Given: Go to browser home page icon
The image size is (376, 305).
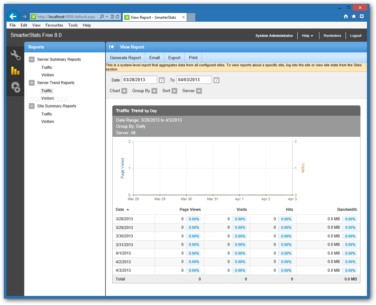Looking at the screenshot, I should click(x=346, y=16).
